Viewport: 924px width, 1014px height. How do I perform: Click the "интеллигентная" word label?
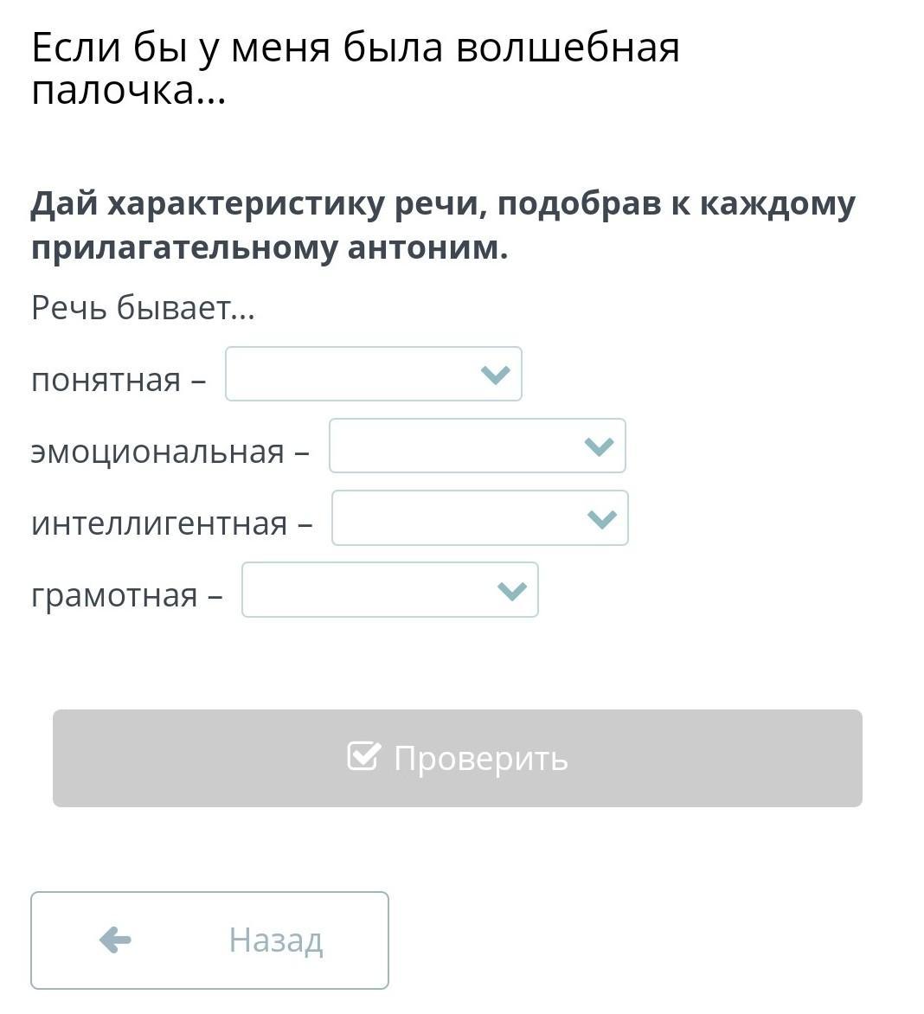click(159, 523)
